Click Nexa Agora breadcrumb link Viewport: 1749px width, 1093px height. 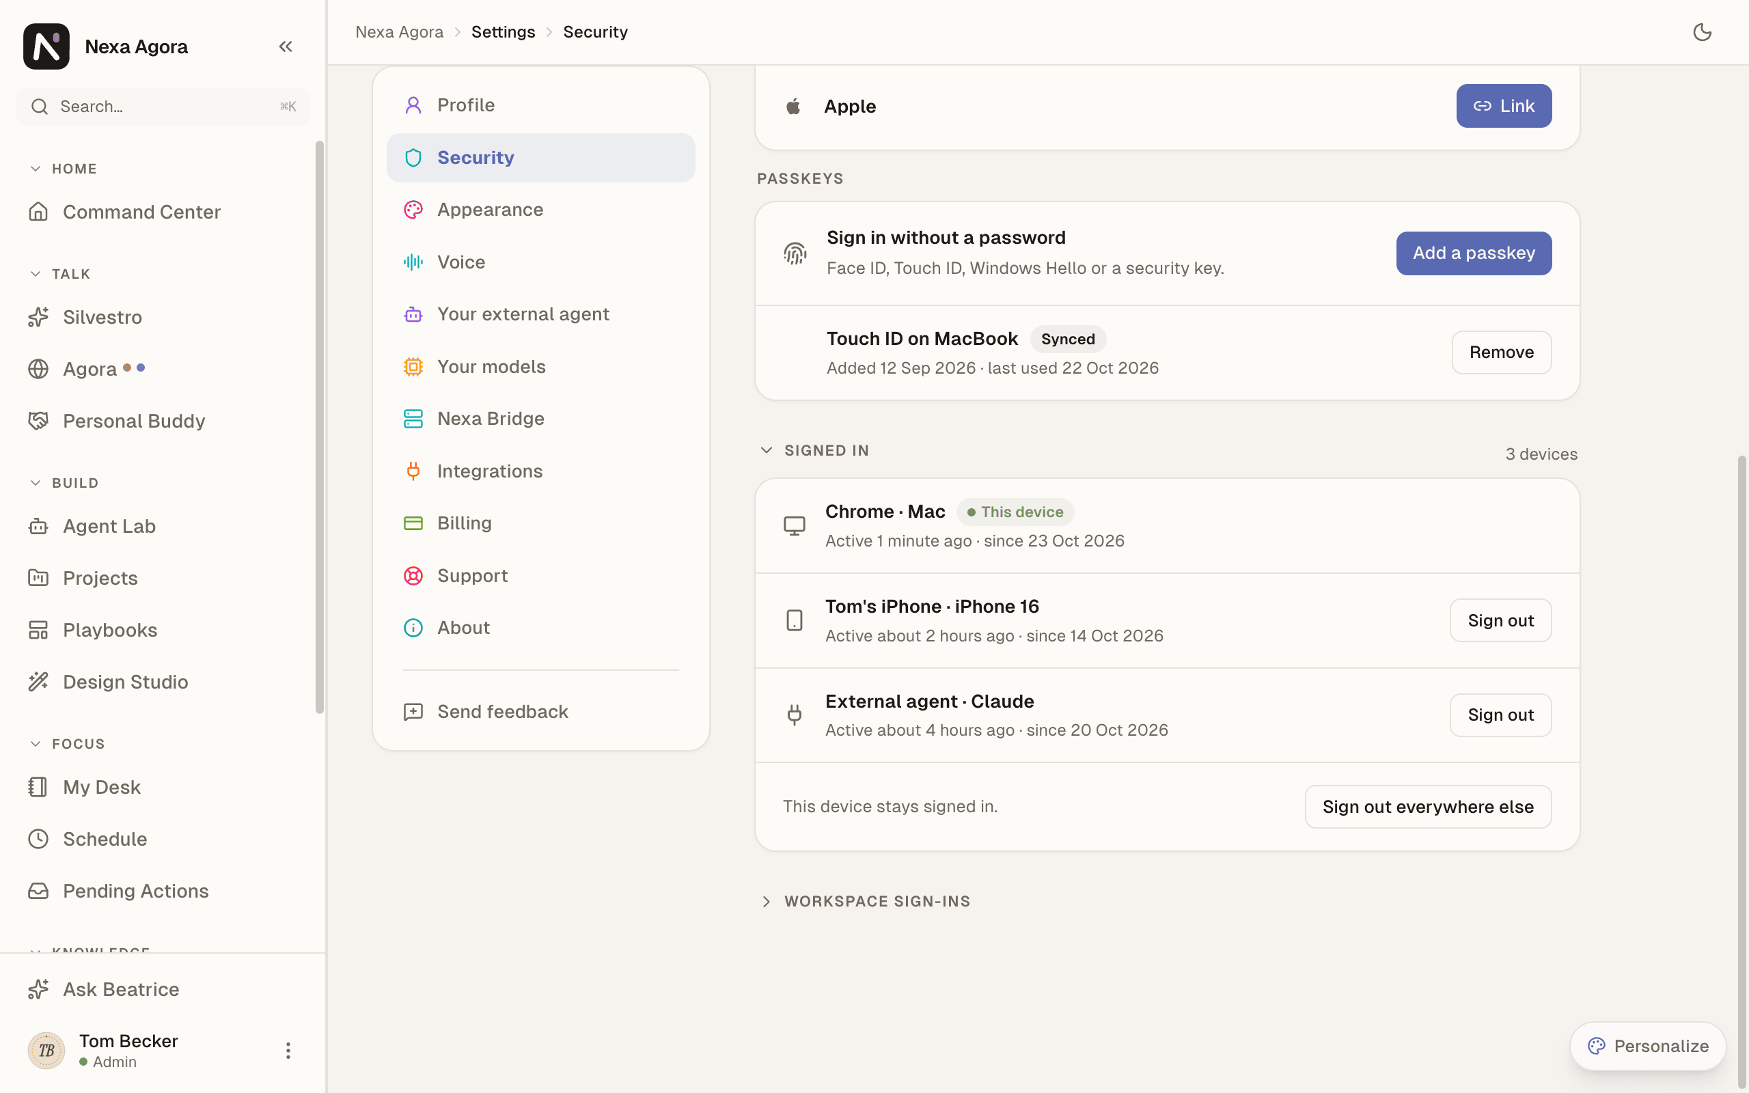click(400, 32)
